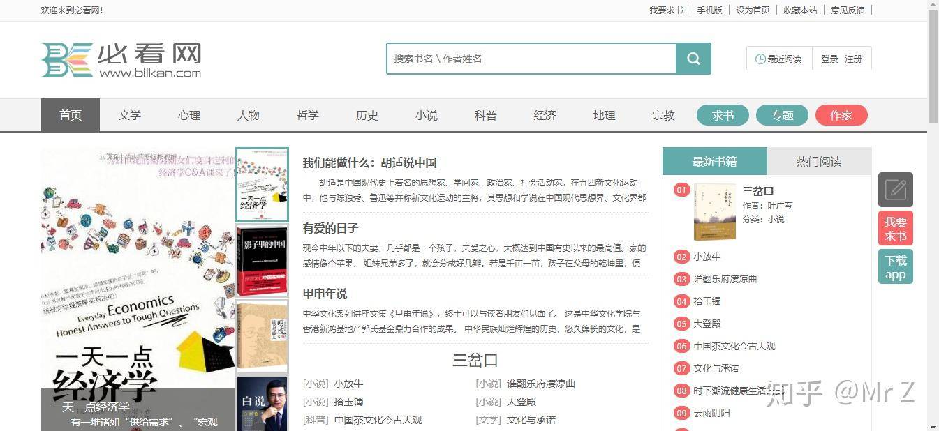The height and width of the screenshot is (431, 939).
Task: Click the vertical scrollbar thumb
Action: tap(933, 67)
